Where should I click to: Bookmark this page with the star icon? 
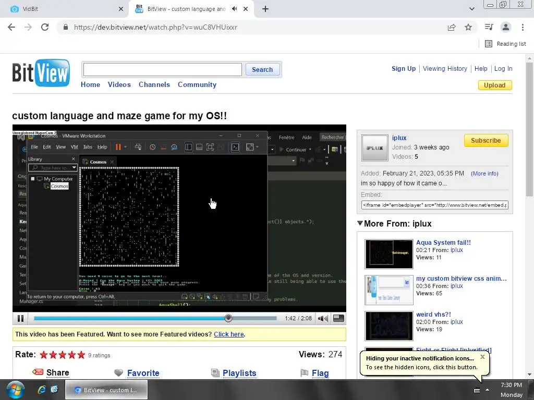tap(468, 27)
